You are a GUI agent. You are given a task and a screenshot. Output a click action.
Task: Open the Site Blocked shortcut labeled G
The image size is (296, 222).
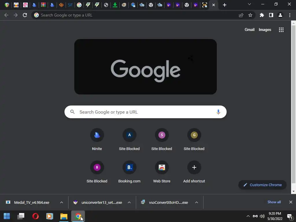(194, 140)
